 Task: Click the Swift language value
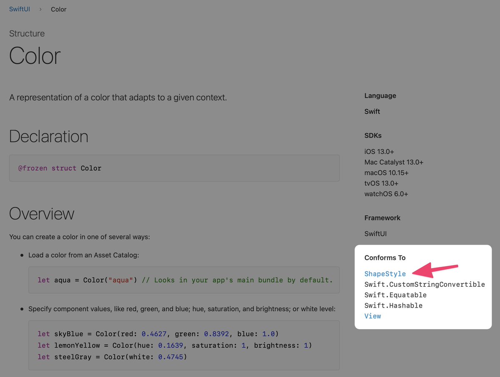tap(372, 111)
